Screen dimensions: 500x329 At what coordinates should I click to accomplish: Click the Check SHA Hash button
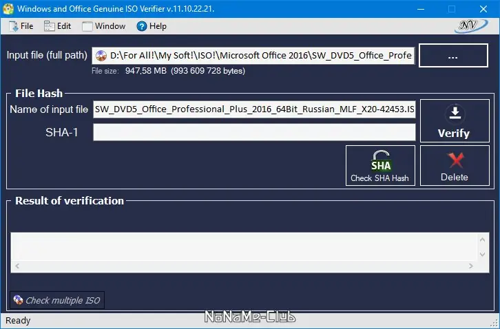(380, 165)
